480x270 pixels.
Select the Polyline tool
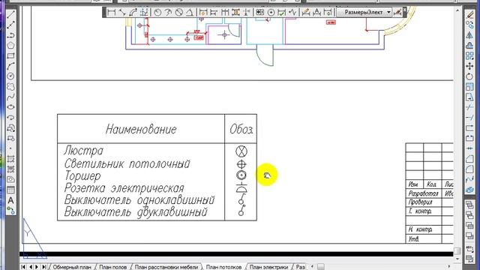tap(10, 35)
